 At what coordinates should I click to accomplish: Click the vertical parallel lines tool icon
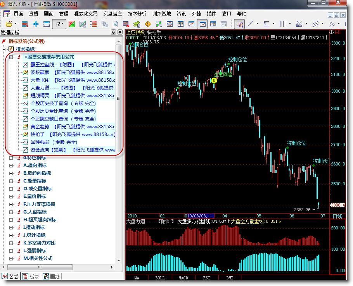[283, 24]
